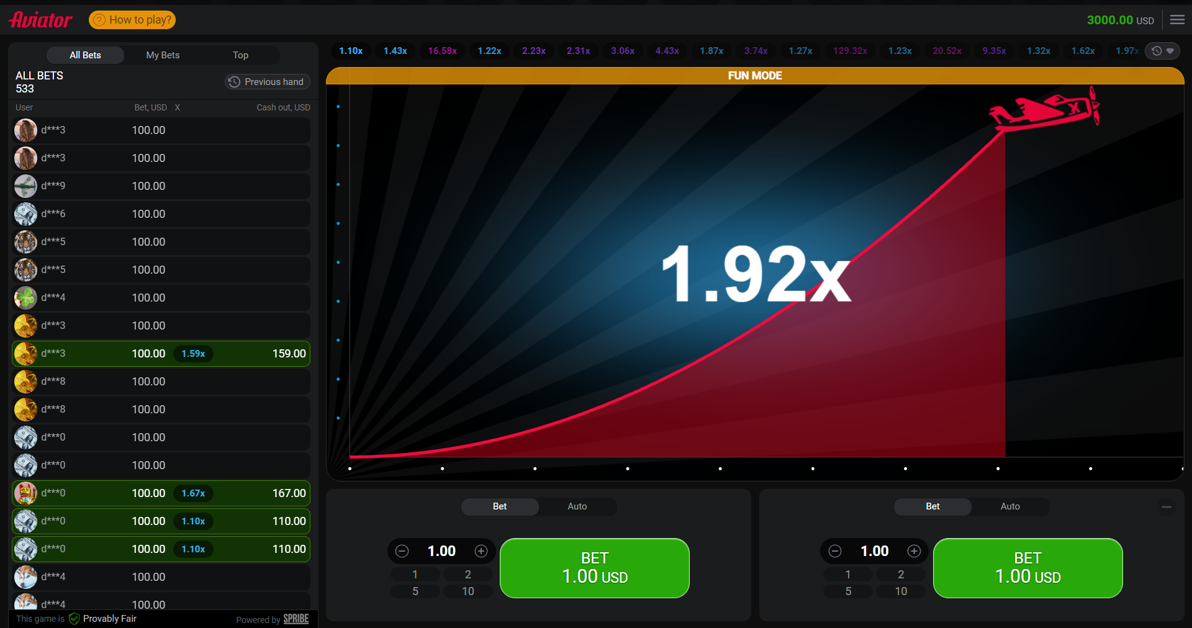The image size is (1192, 628).
Task: Open the 129.32x round result
Action: (850, 51)
